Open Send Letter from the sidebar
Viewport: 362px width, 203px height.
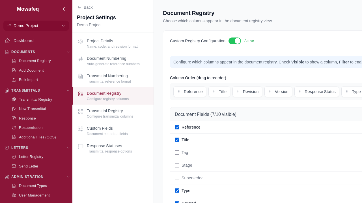28,166
